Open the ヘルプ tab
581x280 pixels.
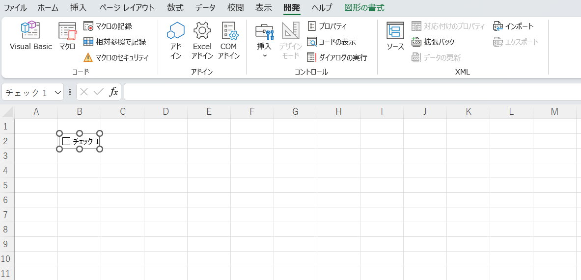(x=322, y=7)
